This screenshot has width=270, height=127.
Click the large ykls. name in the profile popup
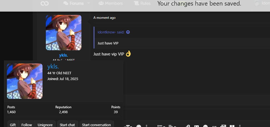[x=53, y=67]
